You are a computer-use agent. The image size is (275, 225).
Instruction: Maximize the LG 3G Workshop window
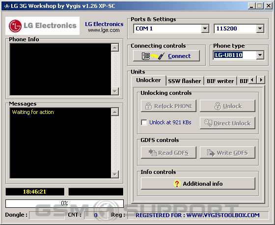(x=260, y=6)
